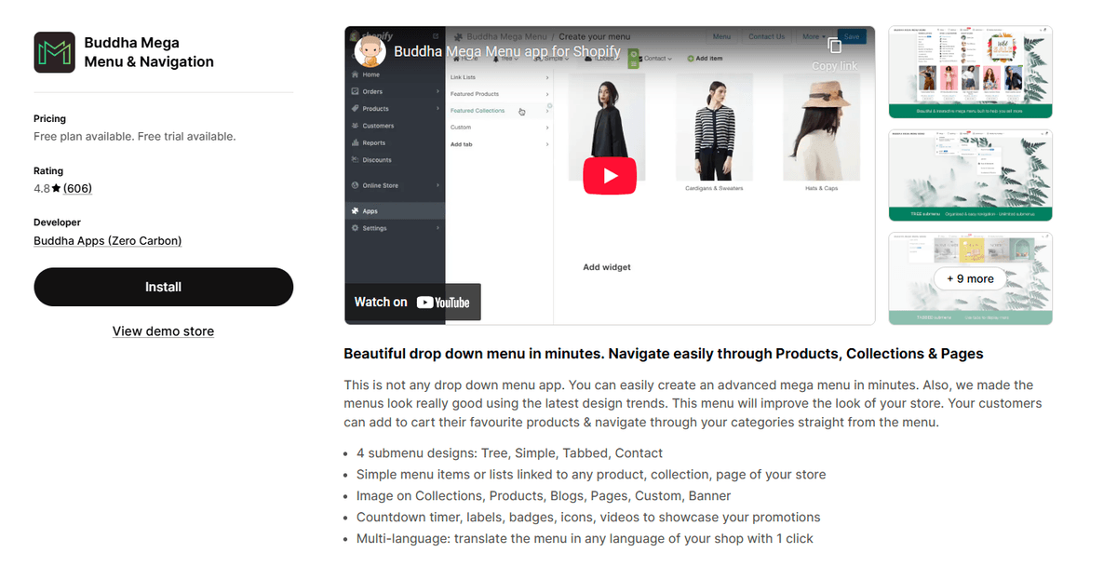Click the Buddha channel avatar on the video

(370, 51)
